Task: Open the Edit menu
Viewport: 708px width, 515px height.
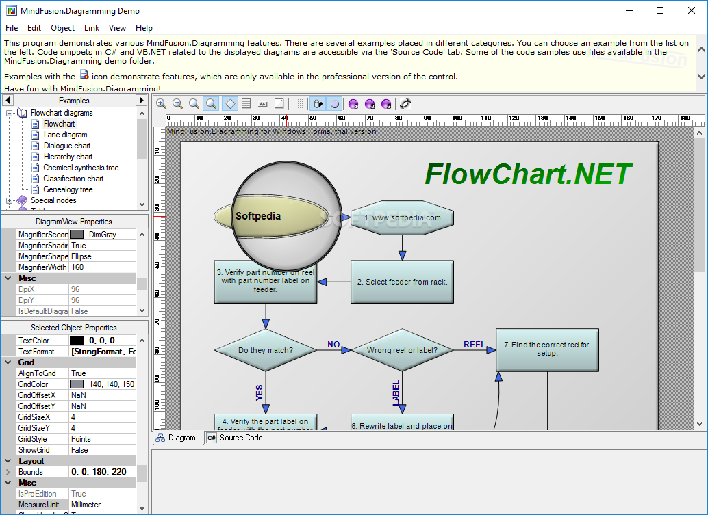Action: [x=34, y=28]
